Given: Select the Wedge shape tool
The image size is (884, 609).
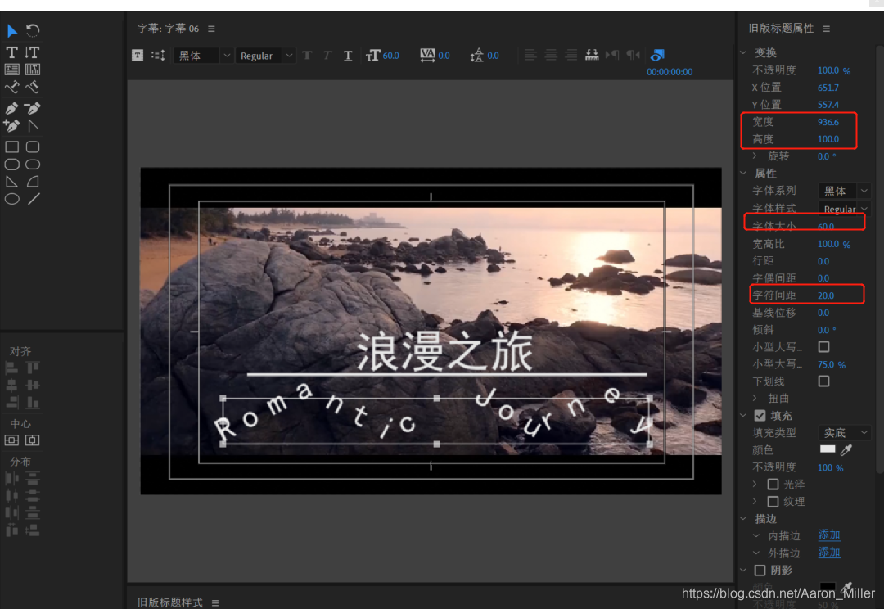Looking at the screenshot, I should coord(11,182).
